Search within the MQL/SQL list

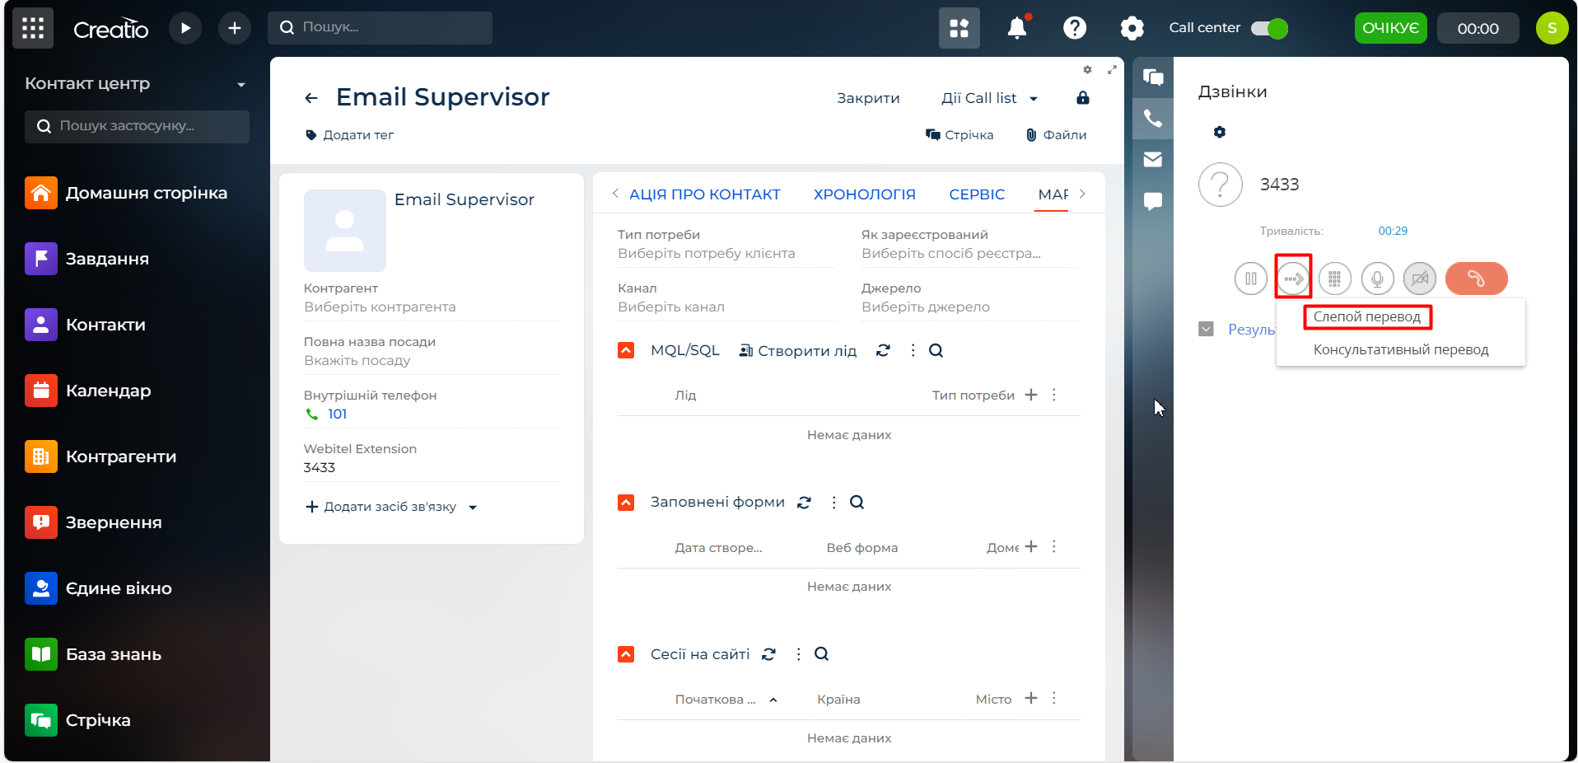[x=936, y=350]
